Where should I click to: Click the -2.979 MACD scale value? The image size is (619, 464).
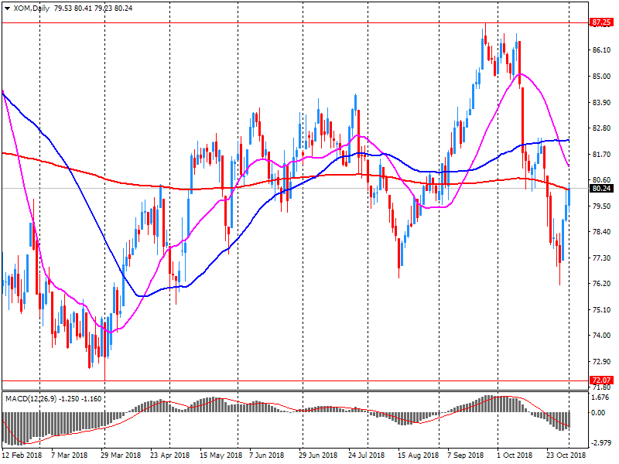pyautogui.click(x=600, y=443)
